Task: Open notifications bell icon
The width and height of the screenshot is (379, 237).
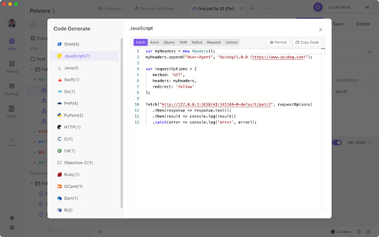Action: pyautogui.click(x=12, y=218)
